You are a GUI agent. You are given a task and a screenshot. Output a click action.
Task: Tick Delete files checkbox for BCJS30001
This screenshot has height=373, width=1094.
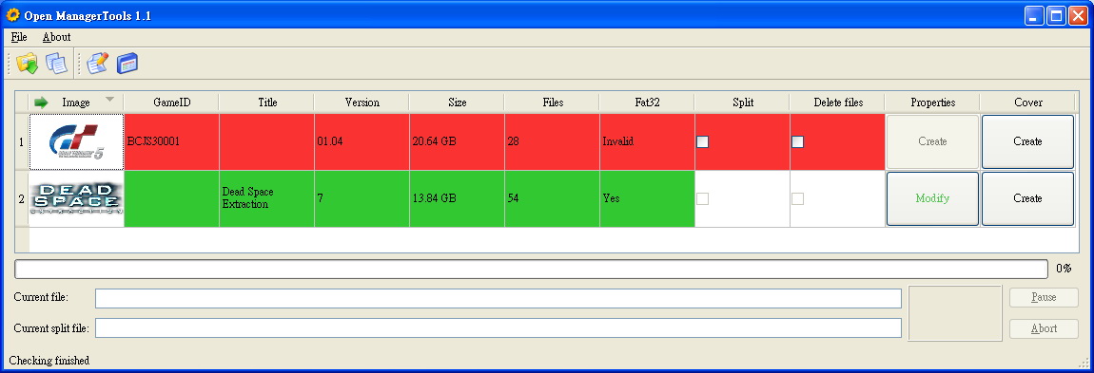(x=797, y=142)
